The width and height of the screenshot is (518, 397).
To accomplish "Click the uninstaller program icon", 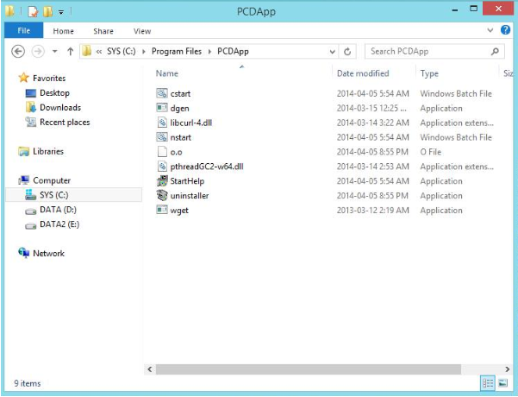I will (162, 196).
